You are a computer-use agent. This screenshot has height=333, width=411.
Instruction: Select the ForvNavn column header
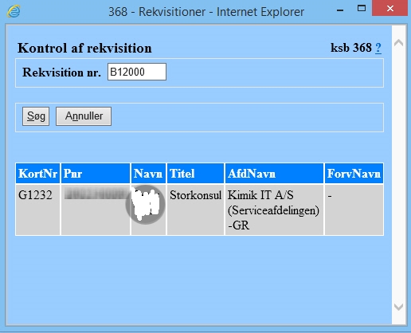click(x=354, y=174)
